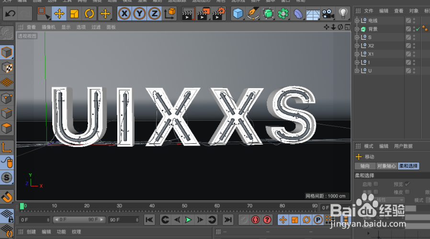Select the 柔和选择 tab

coord(408,166)
